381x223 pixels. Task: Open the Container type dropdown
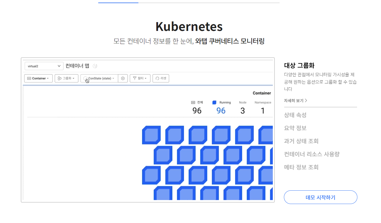coord(38,78)
